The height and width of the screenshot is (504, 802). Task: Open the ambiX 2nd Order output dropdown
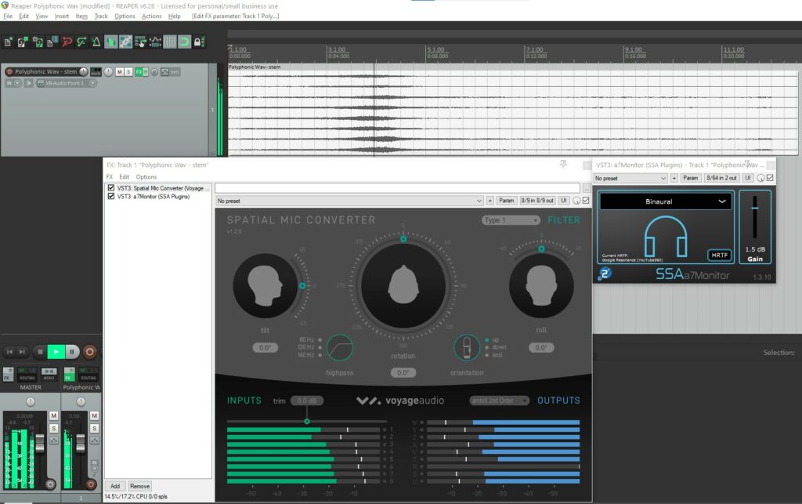(499, 400)
